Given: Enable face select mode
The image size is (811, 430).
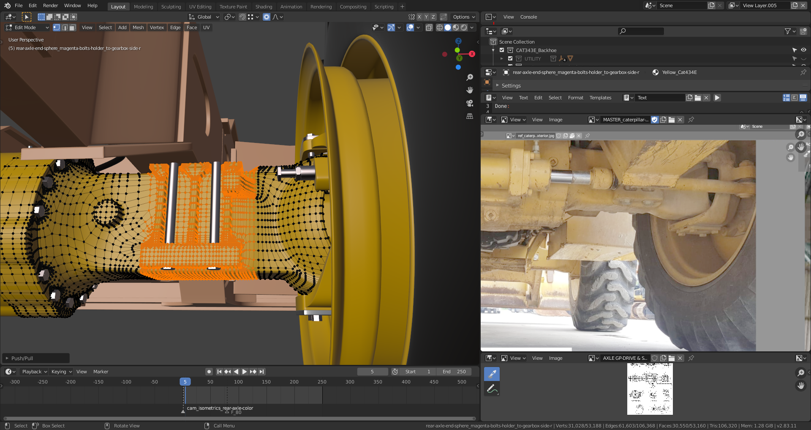Looking at the screenshot, I should (x=73, y=27).
